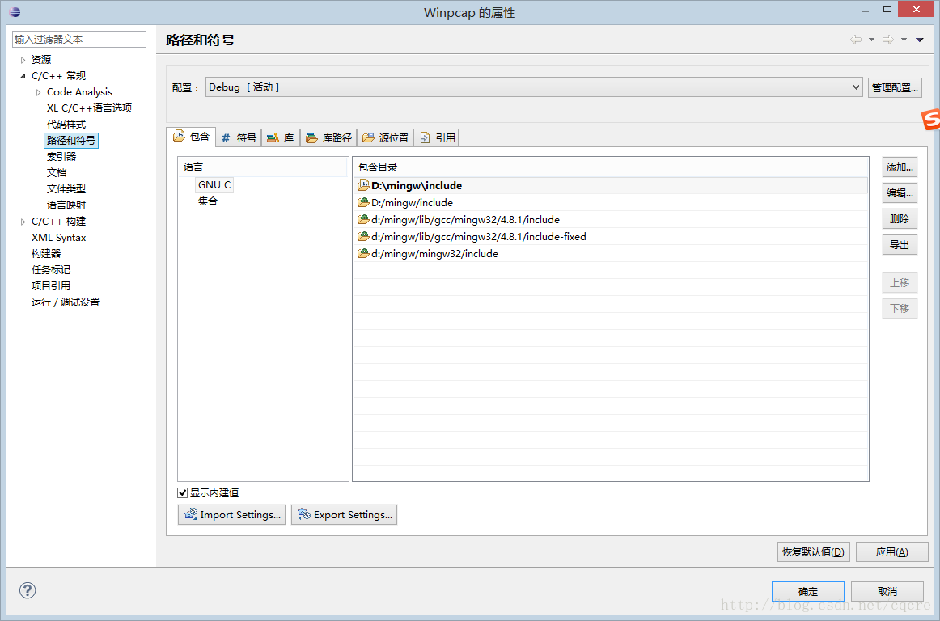This screenshot has width=940, height=621.
Task: Click the back navigation arrow icon
Action: point(856,40)
